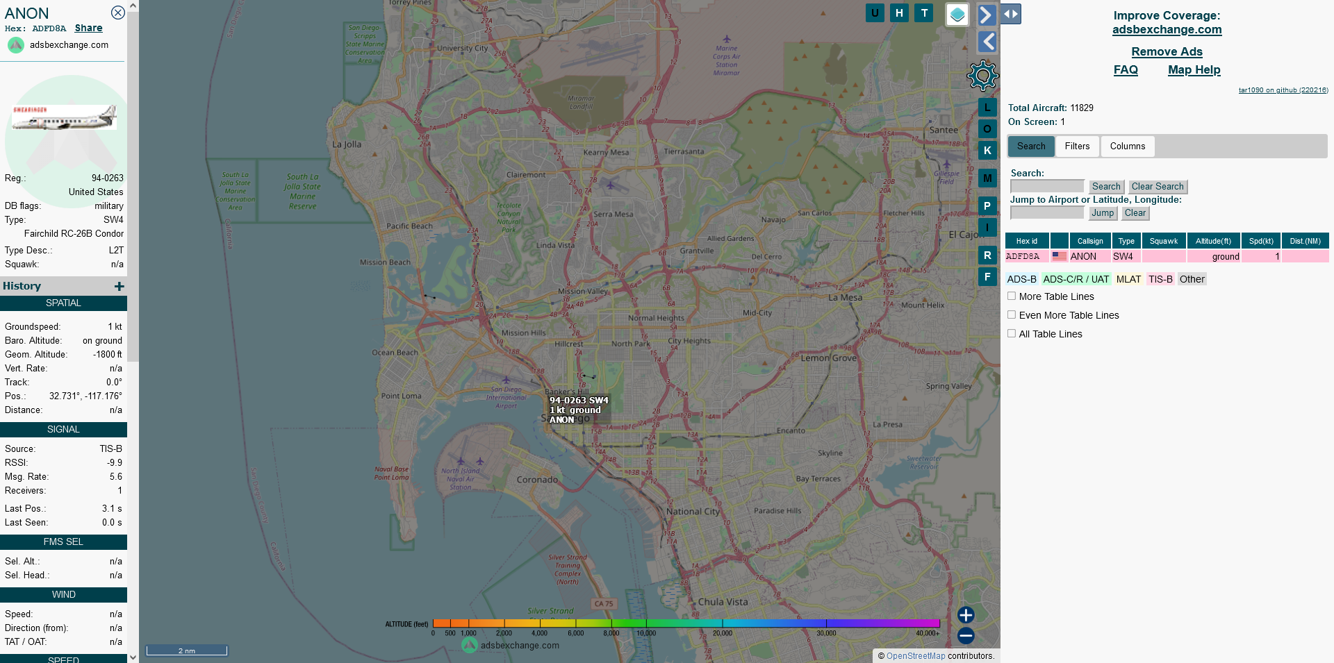Click the T map toggle button

click(x=924, y=12)
